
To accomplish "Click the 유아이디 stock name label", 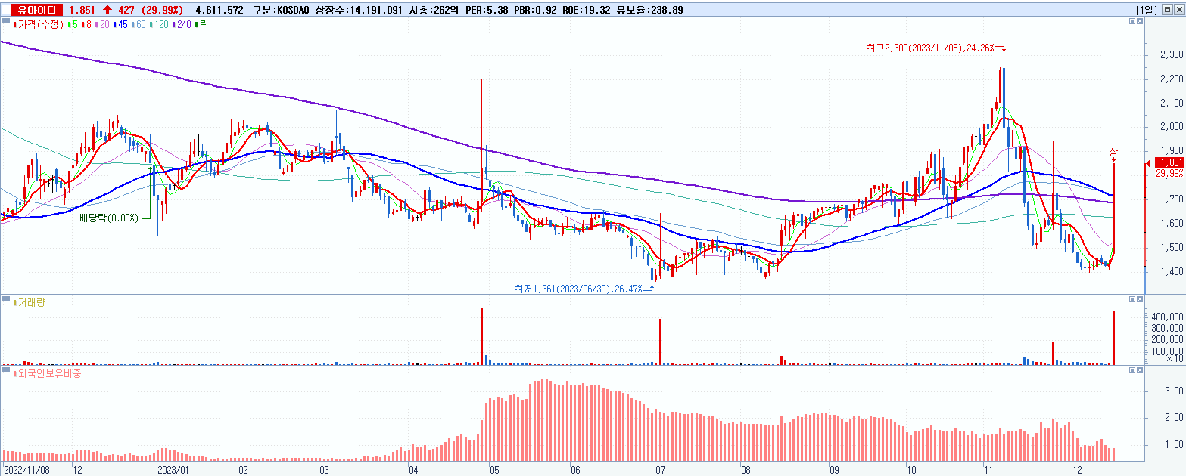I will click(x=38, y=9).
